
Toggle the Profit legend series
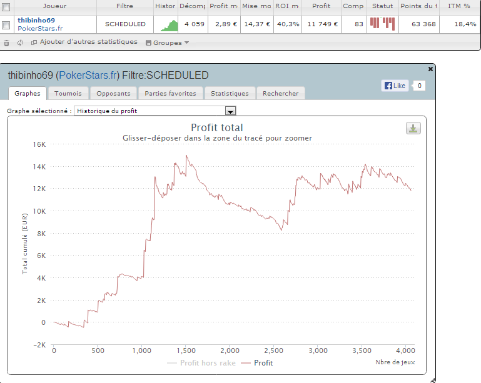[x=256, y=363]
